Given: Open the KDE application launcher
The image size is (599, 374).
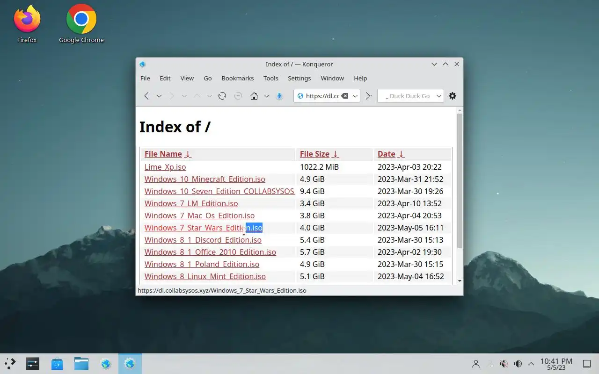Looking at the screenshot, I should click(10, 363).
